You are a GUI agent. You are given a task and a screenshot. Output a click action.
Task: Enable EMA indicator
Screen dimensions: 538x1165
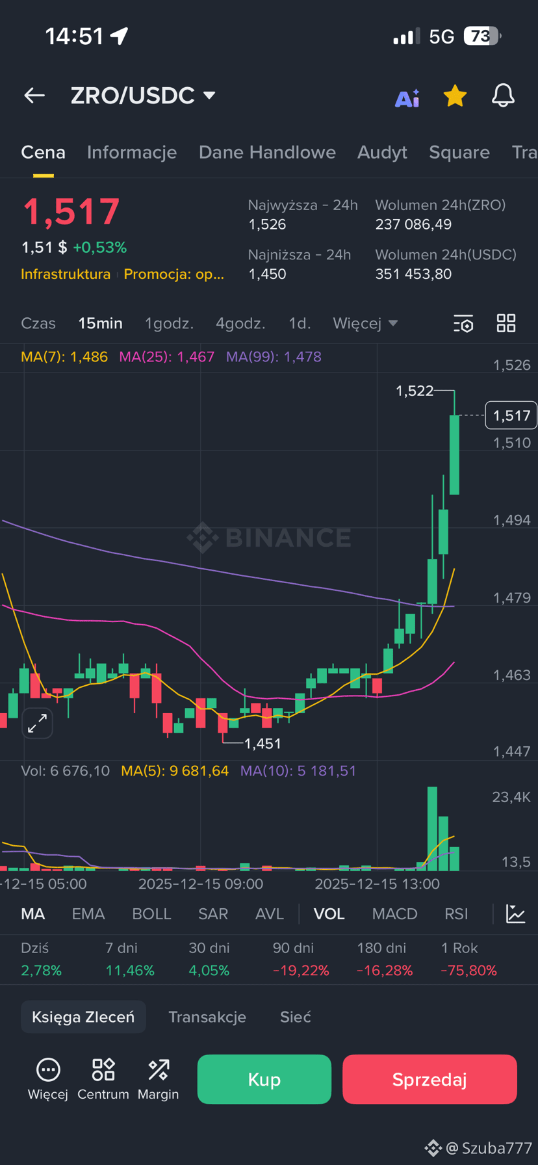(x=88, y=913)
